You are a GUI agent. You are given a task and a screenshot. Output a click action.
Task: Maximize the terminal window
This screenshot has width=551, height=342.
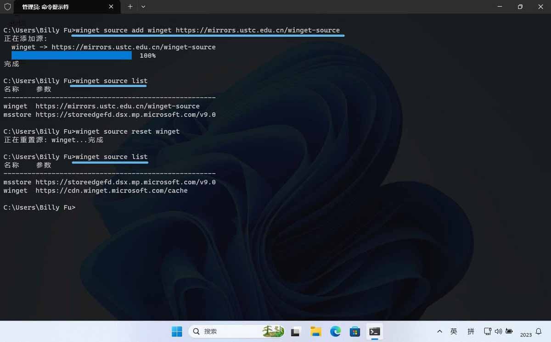click(520, 7)
